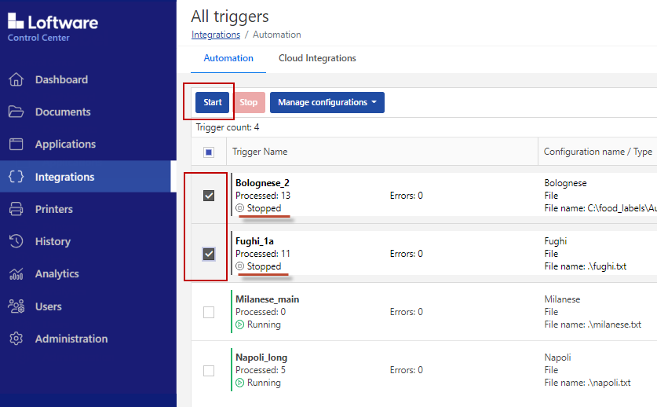Click the Analytics chart icon

tap(16, 273)
